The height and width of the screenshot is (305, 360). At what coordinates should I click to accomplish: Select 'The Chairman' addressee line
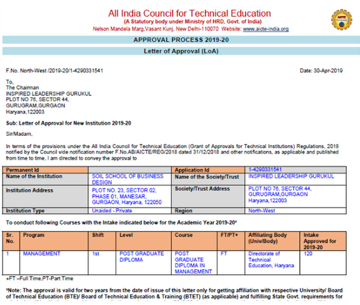23,88
